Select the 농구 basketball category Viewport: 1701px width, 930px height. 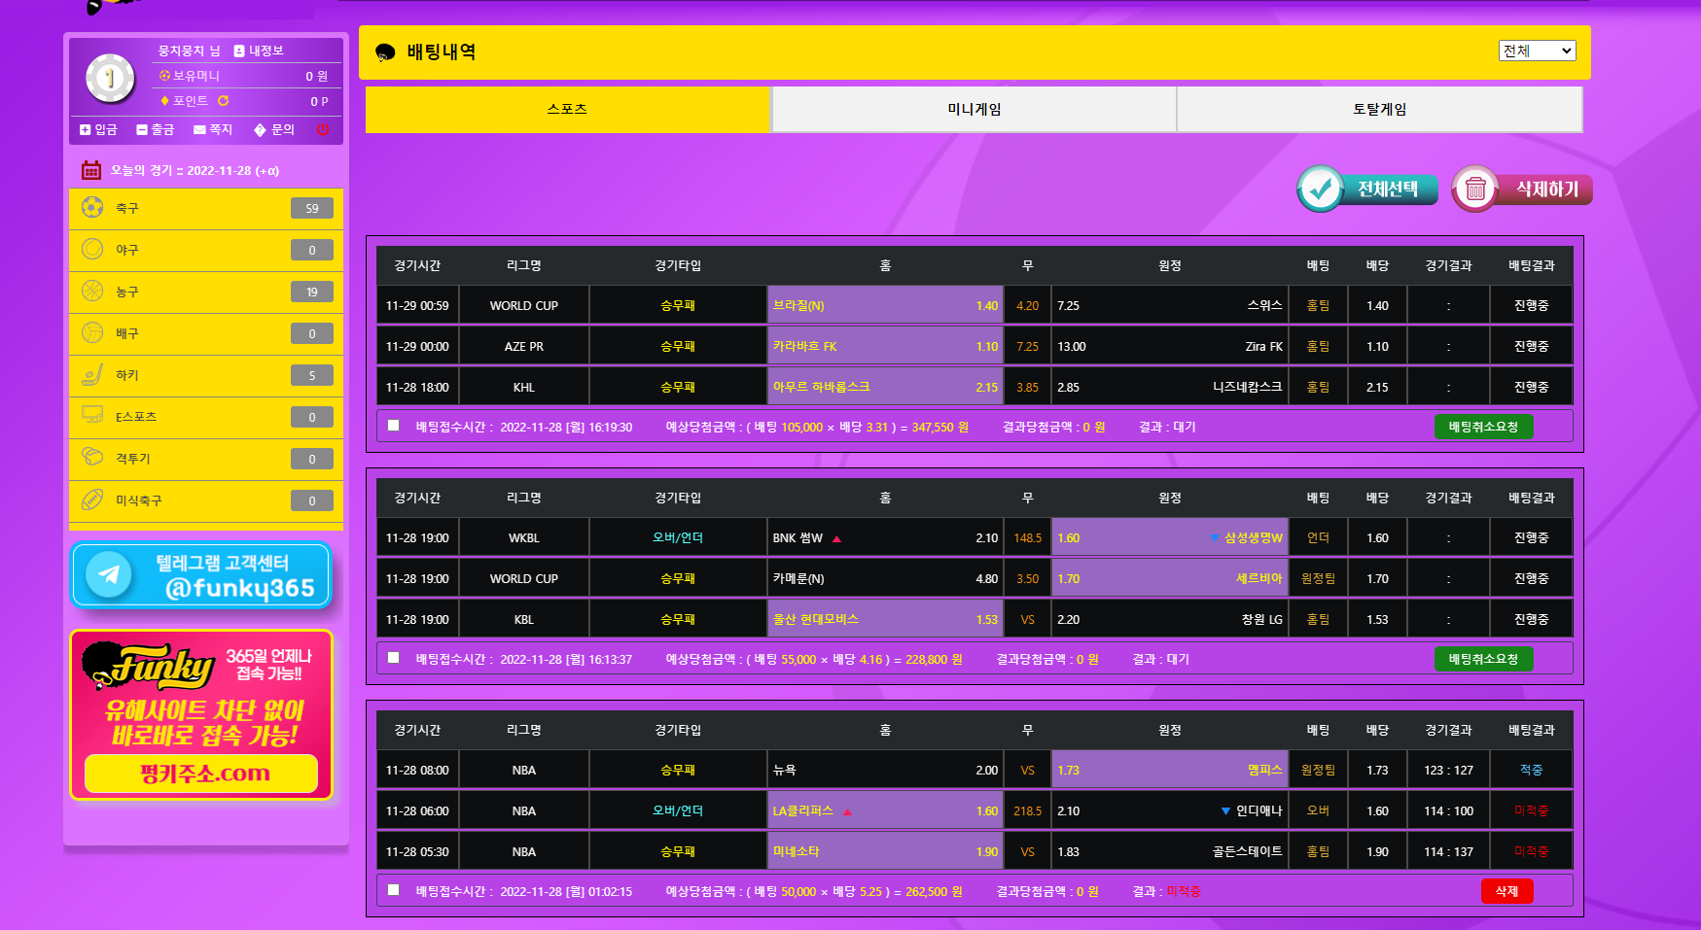[x=206, y=292]
